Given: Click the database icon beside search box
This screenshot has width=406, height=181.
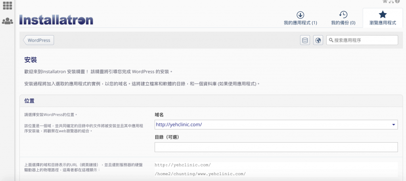Looking at the screenshot, I should pyautogui.click(x=305, y=40).
